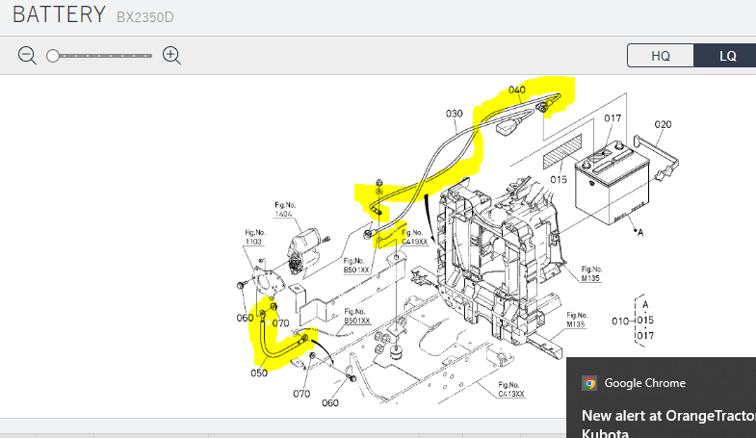756x438 pixels.
Task: Click the Fig.No. 1103 reference label
Action: [x=255, y=237]
